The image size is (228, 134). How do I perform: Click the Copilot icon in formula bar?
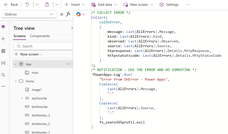[x=78, y=14]
